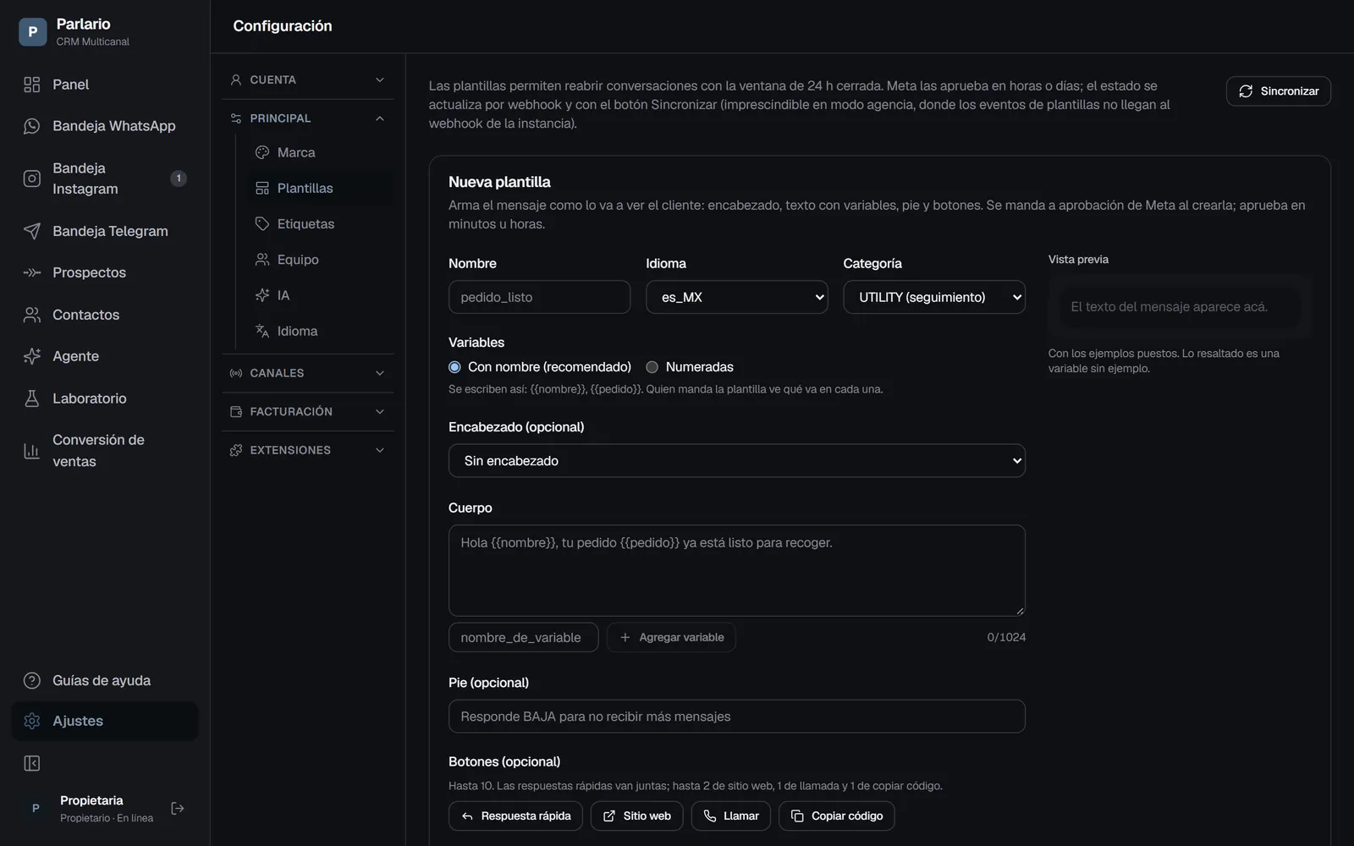The height and width of the screenshot is (846, 1354).
Task: Focus the Nombre field with pedido_listo placeholder
Action: (539, 297)
